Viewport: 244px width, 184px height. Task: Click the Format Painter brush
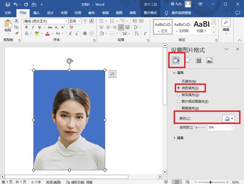16,33
